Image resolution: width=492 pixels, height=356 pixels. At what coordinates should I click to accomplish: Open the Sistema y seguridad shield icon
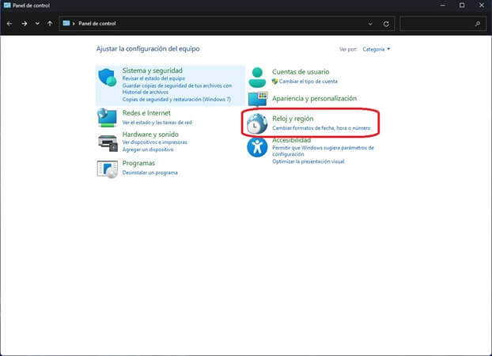(108, 78)
